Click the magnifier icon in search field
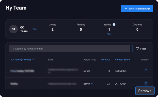The image size is (158, 97). tap(13, 48)
